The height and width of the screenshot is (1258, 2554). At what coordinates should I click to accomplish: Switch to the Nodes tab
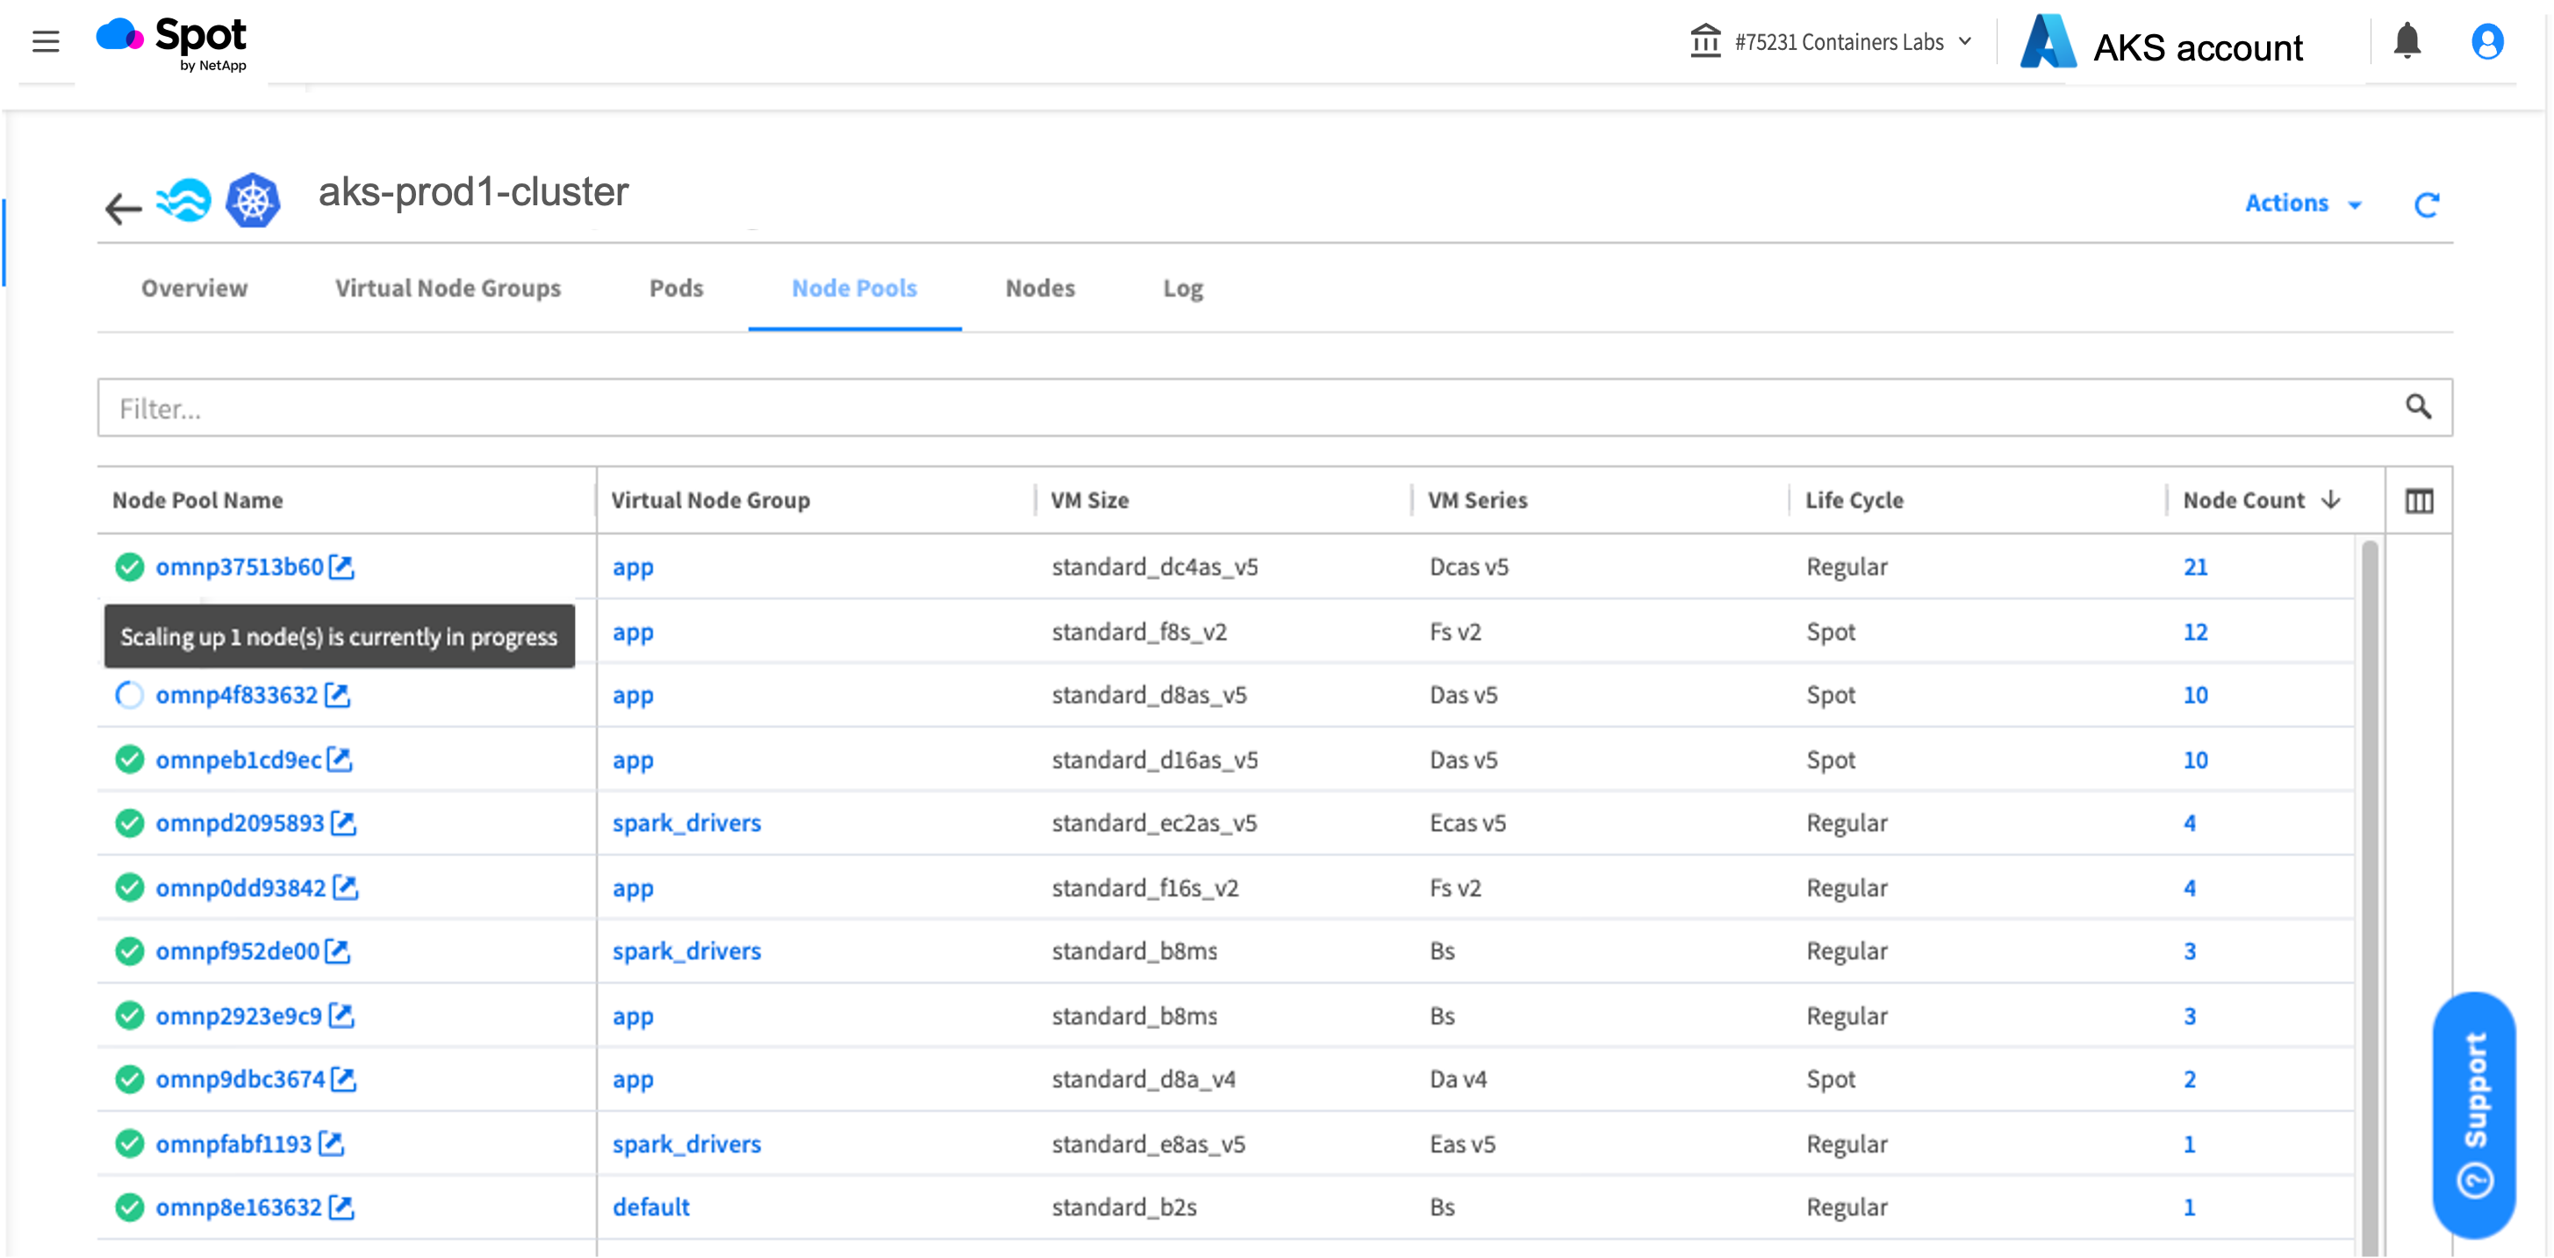point(1041,289)
